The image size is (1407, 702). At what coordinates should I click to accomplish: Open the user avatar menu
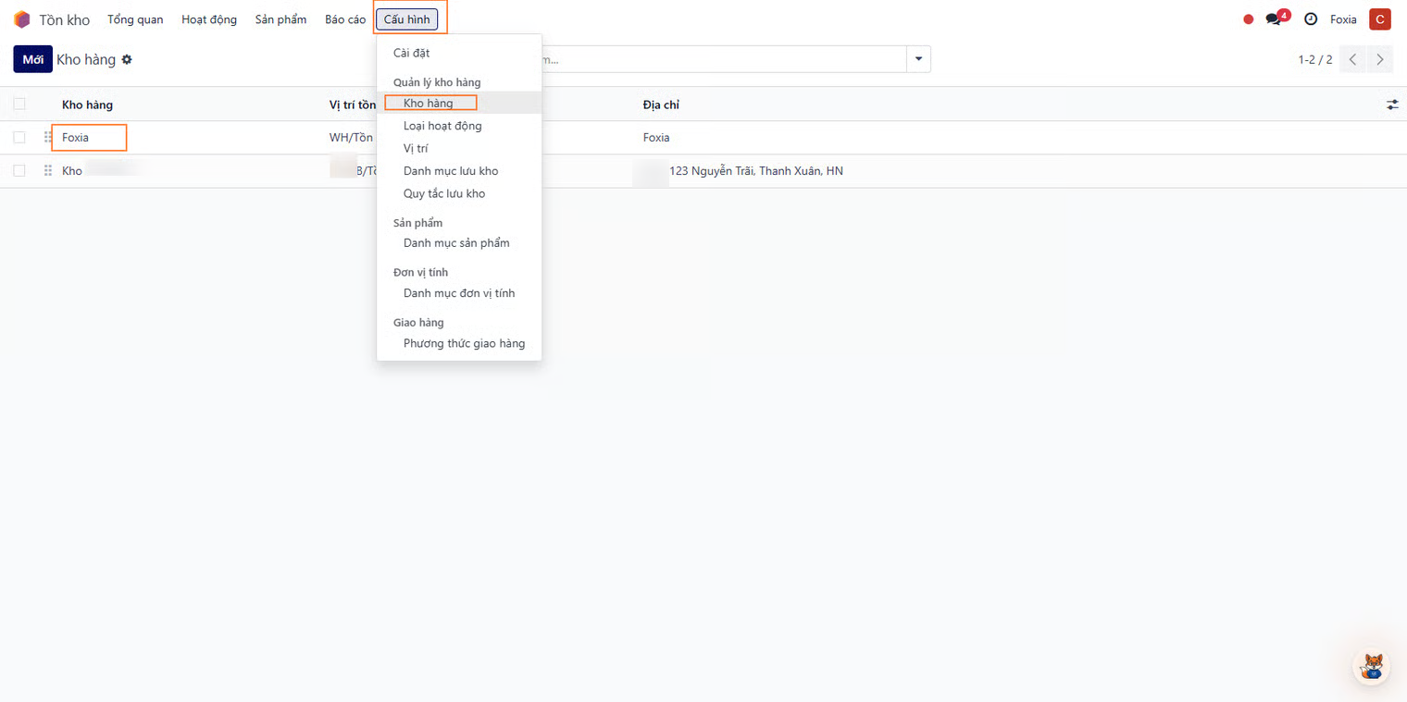coord(1379,19)
